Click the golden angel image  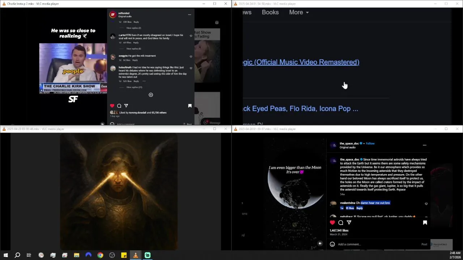coord(119,191)
